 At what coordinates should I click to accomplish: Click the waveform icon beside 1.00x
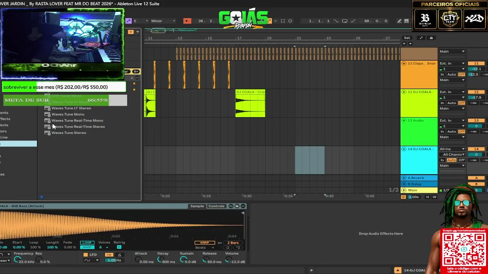coord(403,197)
